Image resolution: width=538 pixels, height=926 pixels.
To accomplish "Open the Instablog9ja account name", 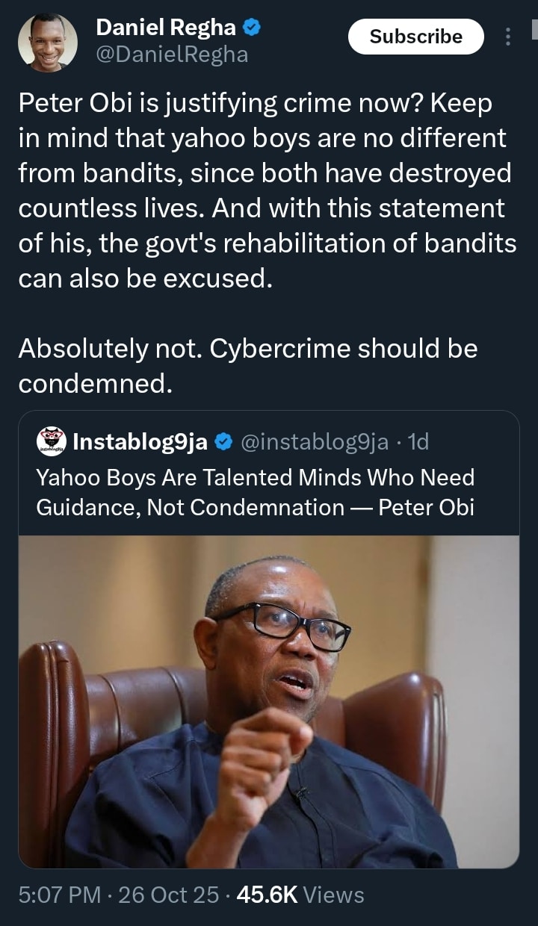I will pos(140,443).
